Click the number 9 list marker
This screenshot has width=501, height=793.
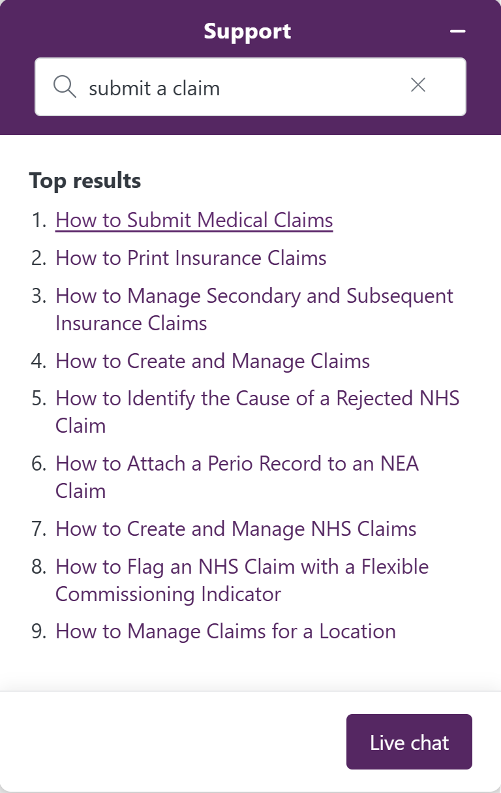(38, 632)
